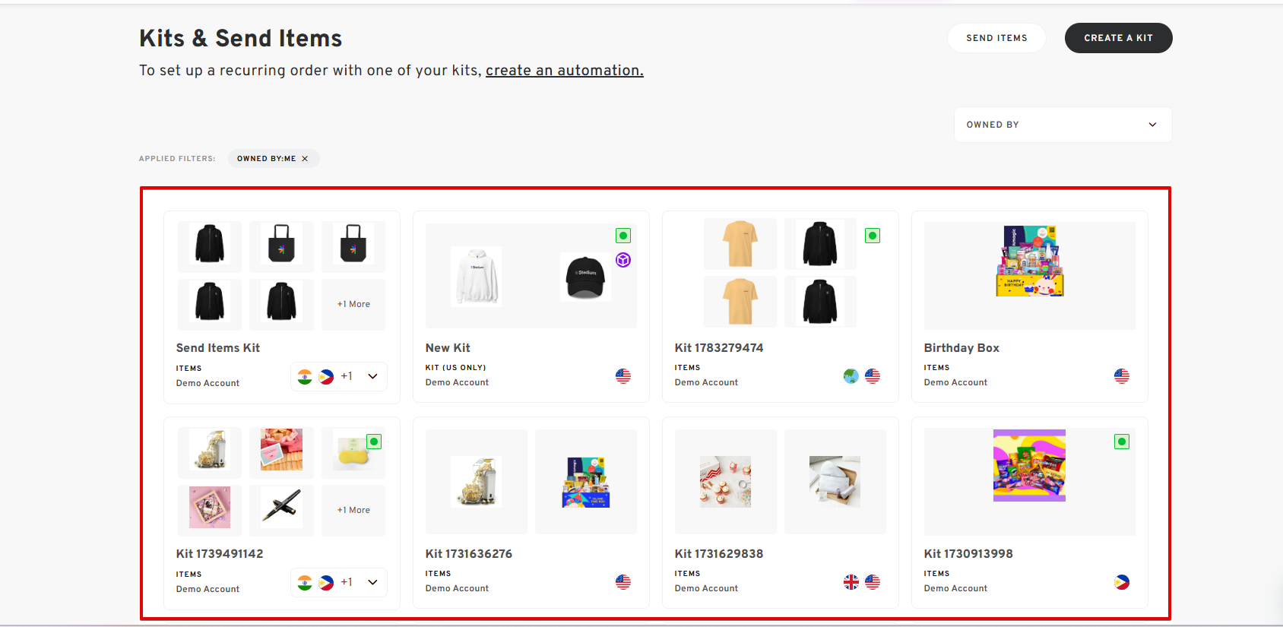1283x627 pixels.
Task: Click the UK flag icon on Kit 1731629838
Action: coord(851,582)
